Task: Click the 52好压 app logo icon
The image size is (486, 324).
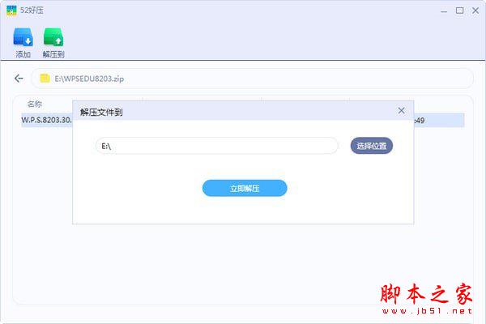Action: coord(11,11)
